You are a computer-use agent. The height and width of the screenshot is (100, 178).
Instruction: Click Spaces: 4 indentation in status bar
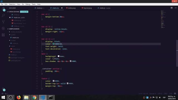(x=153, y=94)
